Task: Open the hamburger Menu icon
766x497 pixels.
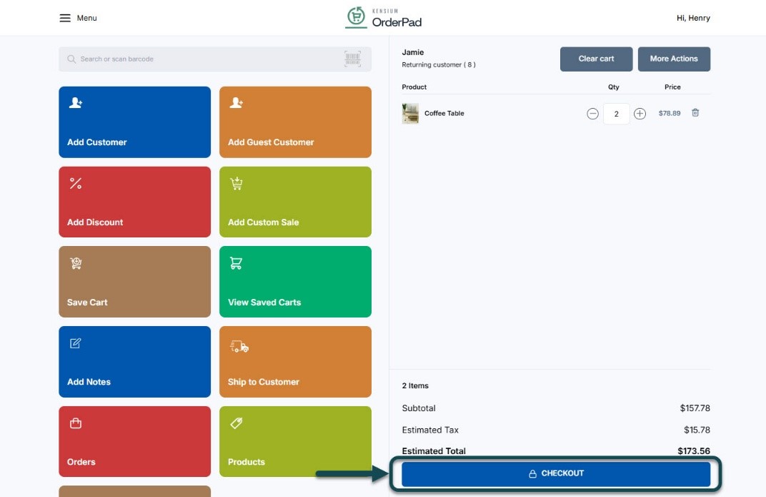Action: pos(65,18)
